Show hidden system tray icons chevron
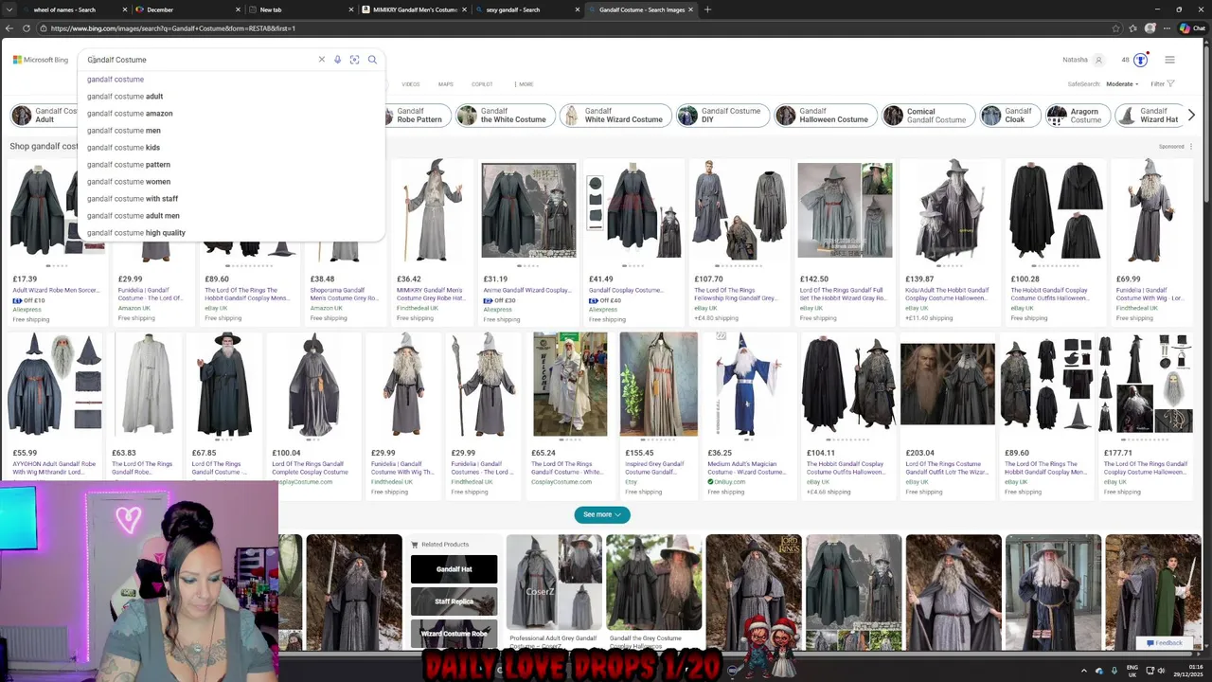1212x682 pixels. click(1084, 671)
